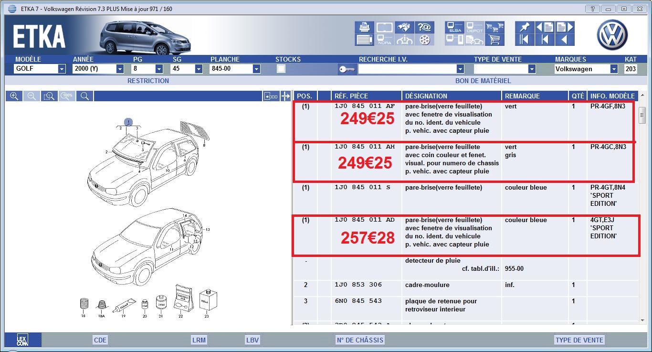
Task: Open the ANNÉE dropdown showing 2000 (Y)
Action: coord(120,69)
